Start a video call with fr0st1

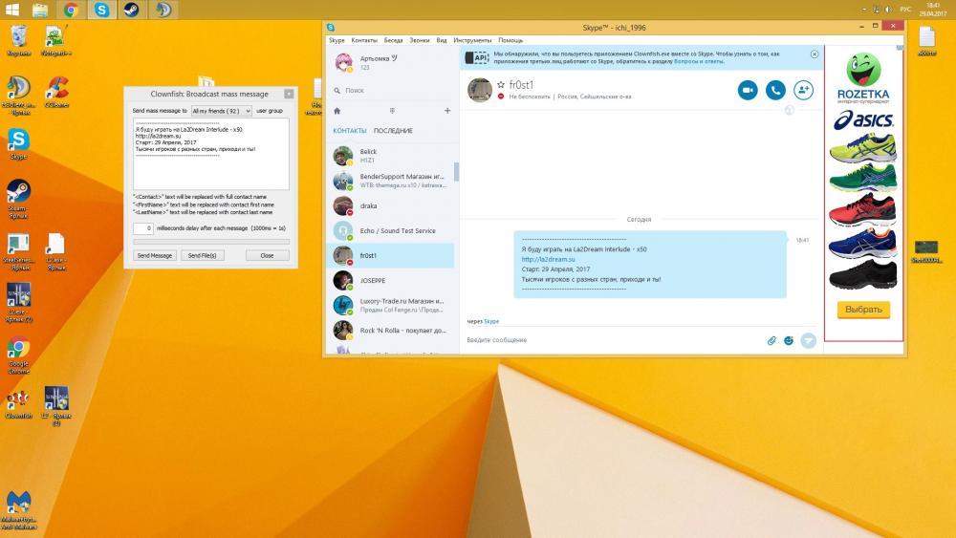[748, 90]
